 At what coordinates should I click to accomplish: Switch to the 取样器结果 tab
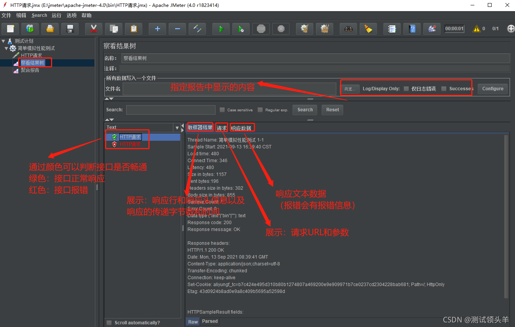pos(200,128)
